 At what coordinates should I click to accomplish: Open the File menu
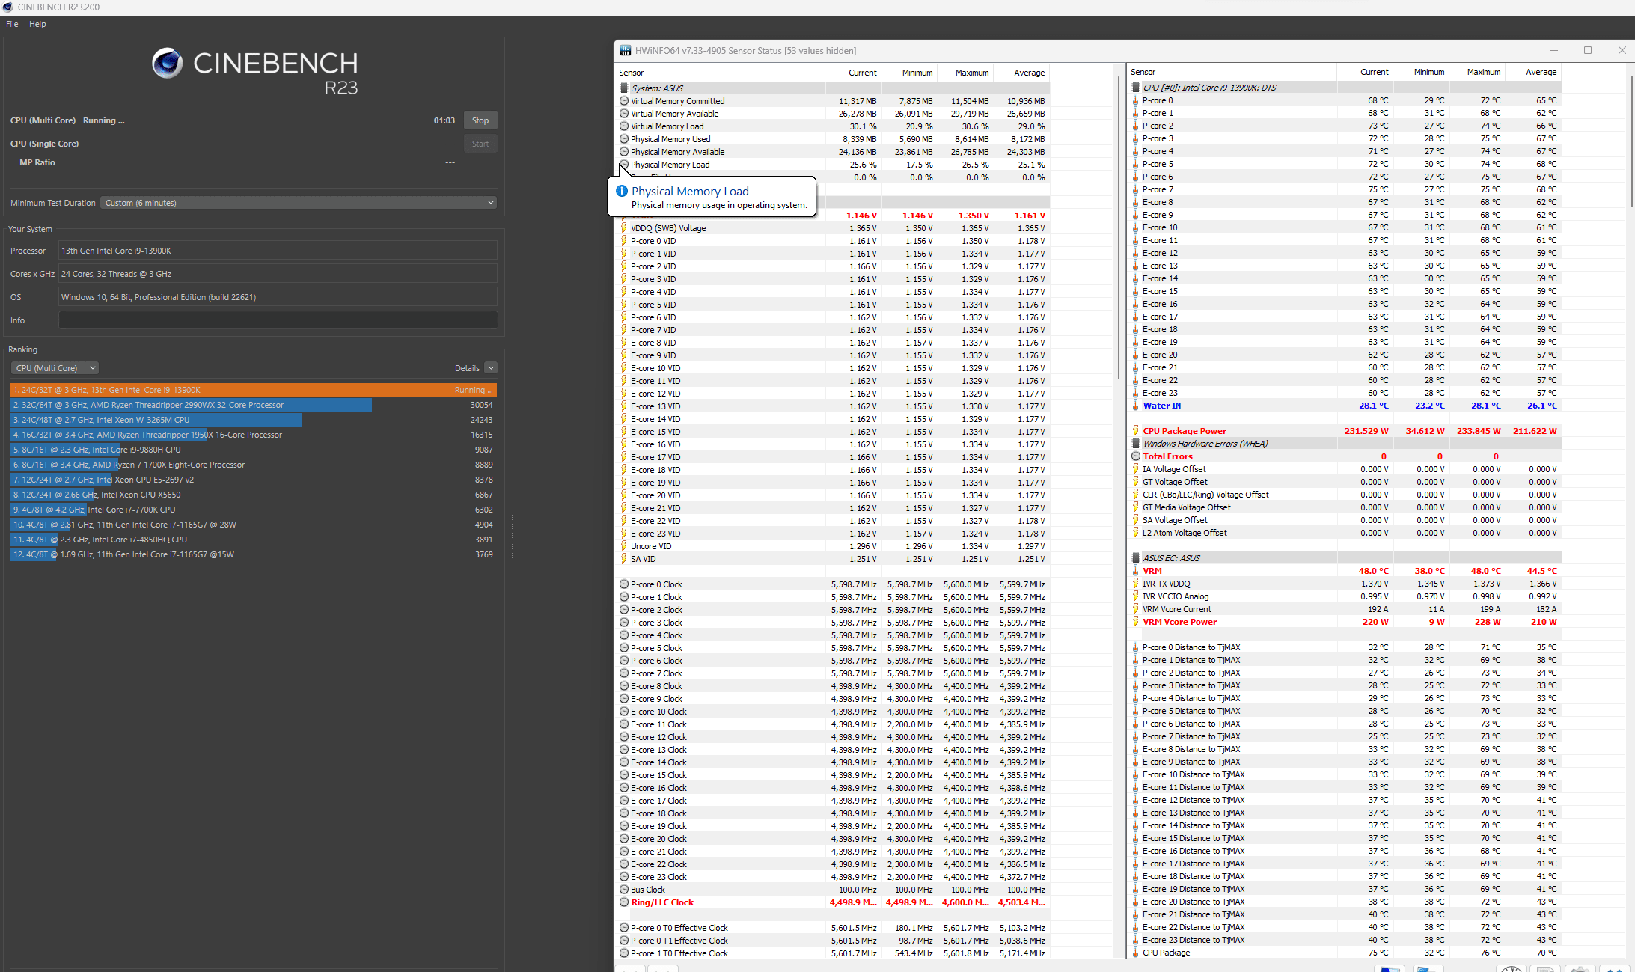[x=12, y=24]
